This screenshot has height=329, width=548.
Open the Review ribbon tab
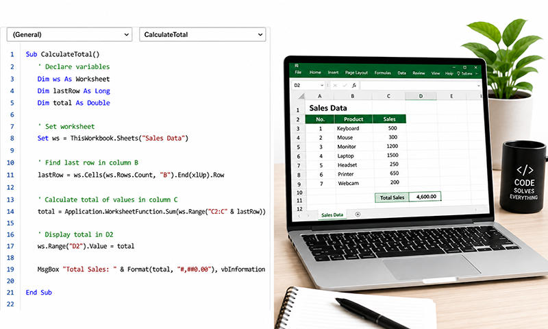[x=419, y=73]
